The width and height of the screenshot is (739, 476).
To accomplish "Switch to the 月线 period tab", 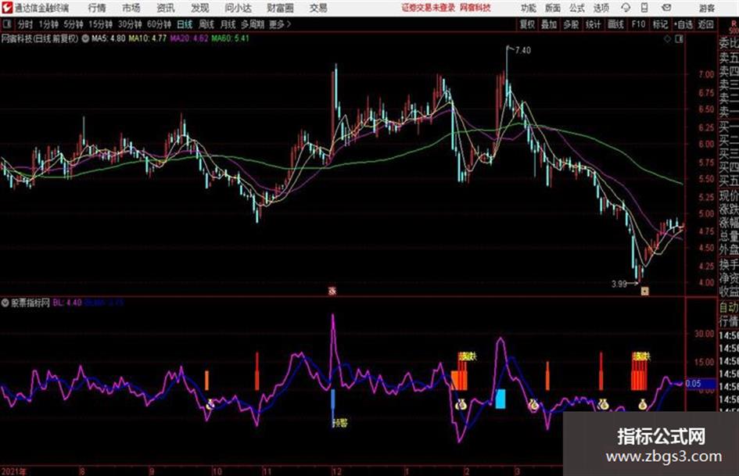I will (228, 24).
